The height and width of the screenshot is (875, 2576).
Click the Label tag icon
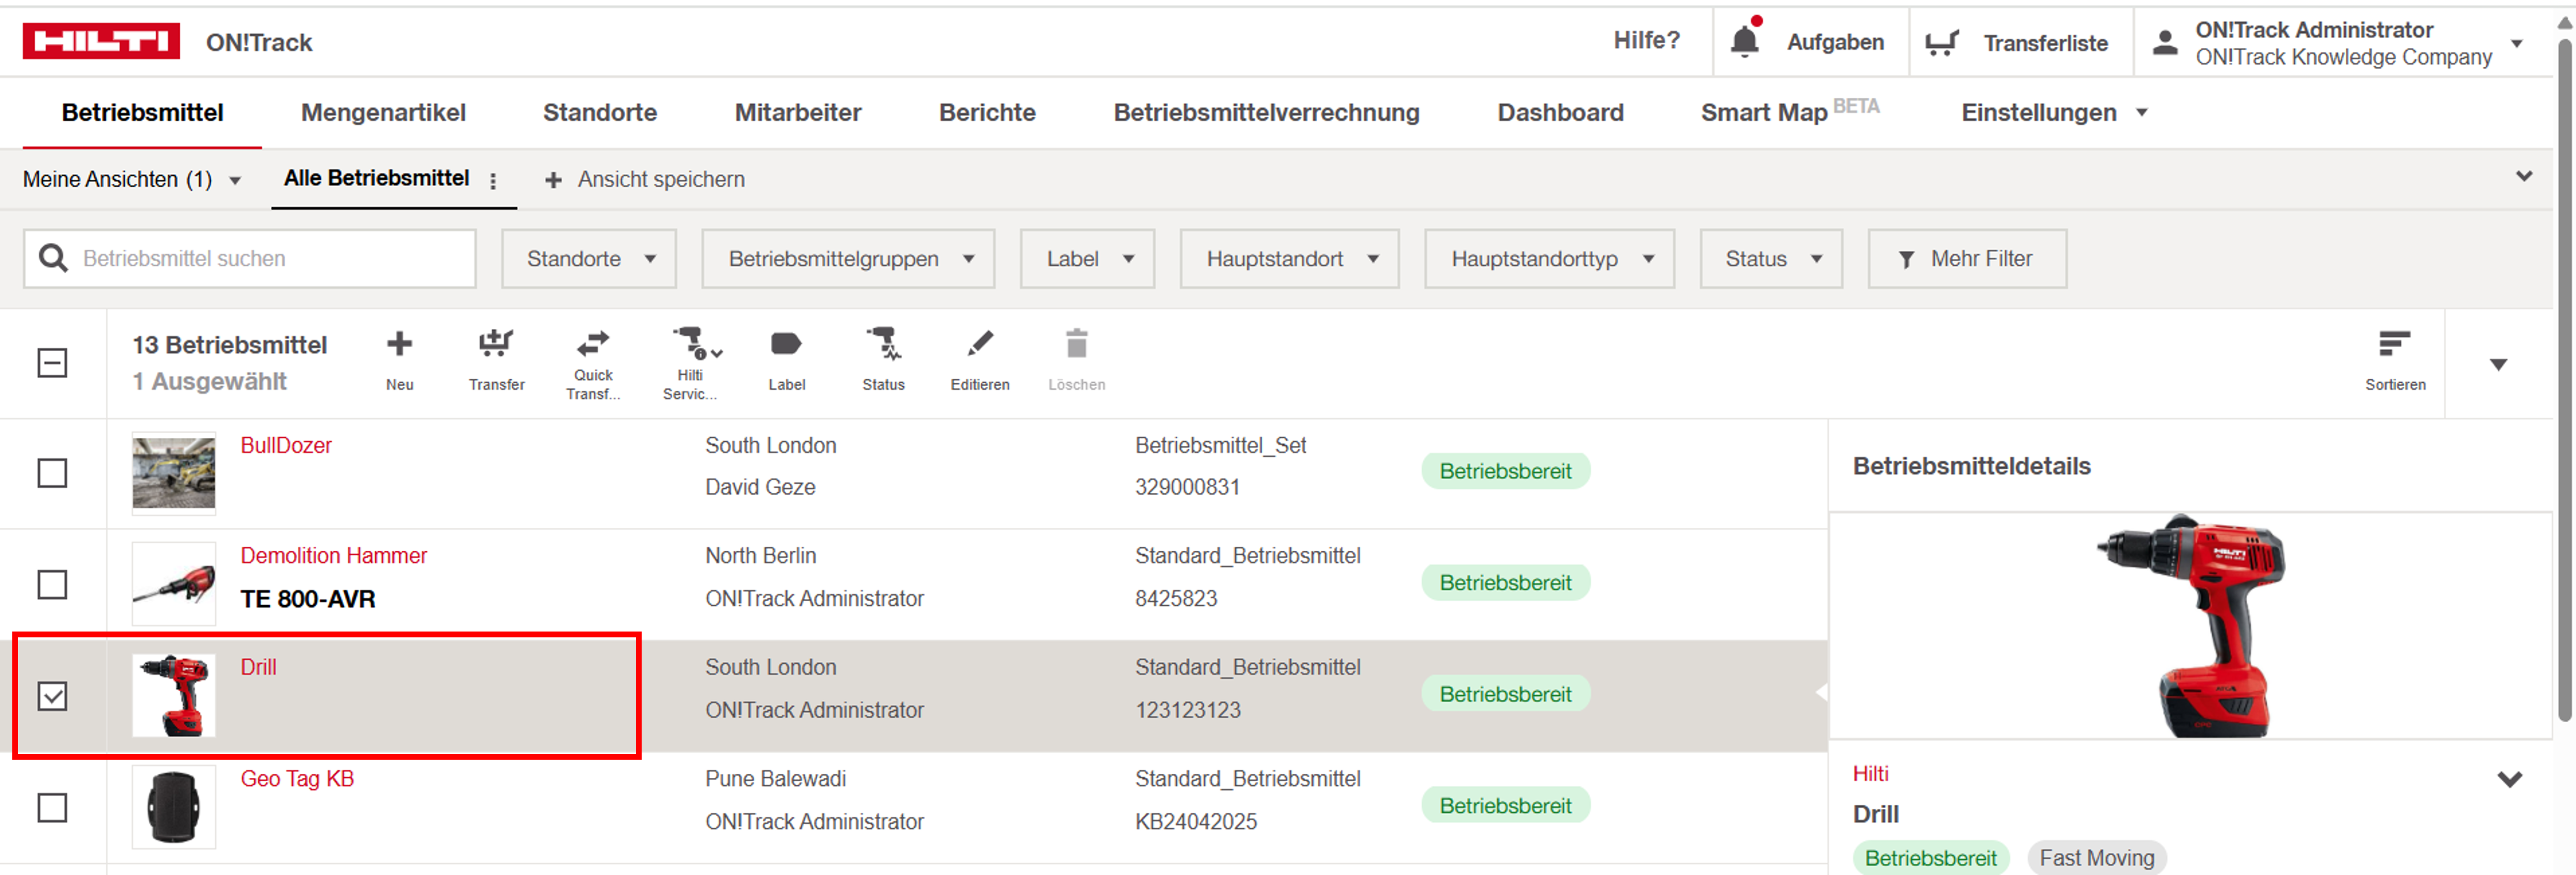pyautogui.click(x=786, y=345)
